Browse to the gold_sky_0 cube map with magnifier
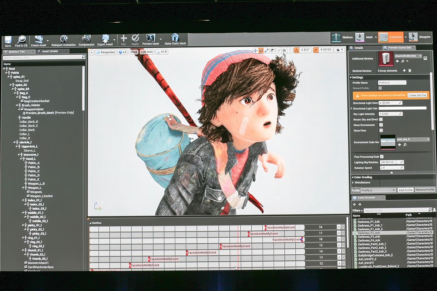This screenshot has height=291, width=437. pos(405,145)
